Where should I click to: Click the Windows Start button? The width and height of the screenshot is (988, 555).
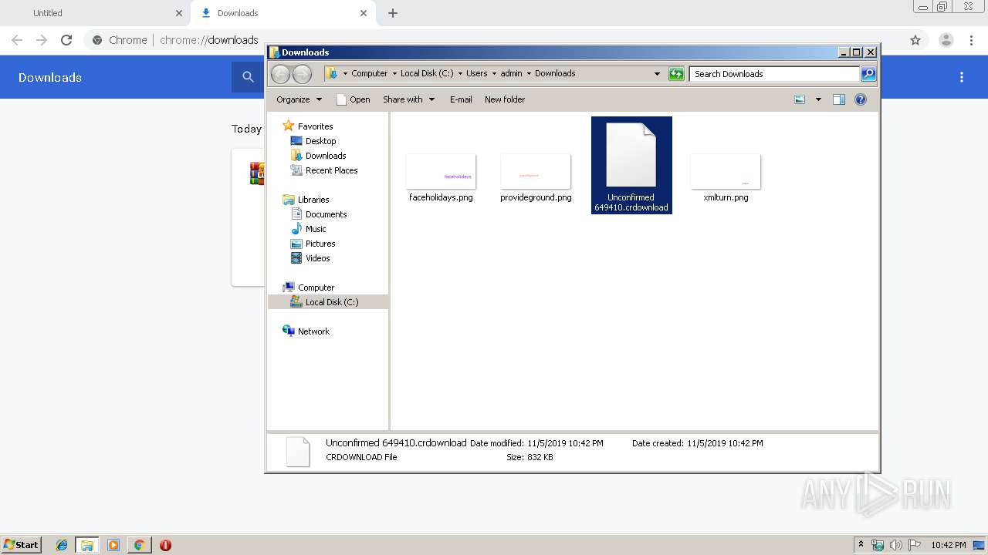(x=21, y=545)
